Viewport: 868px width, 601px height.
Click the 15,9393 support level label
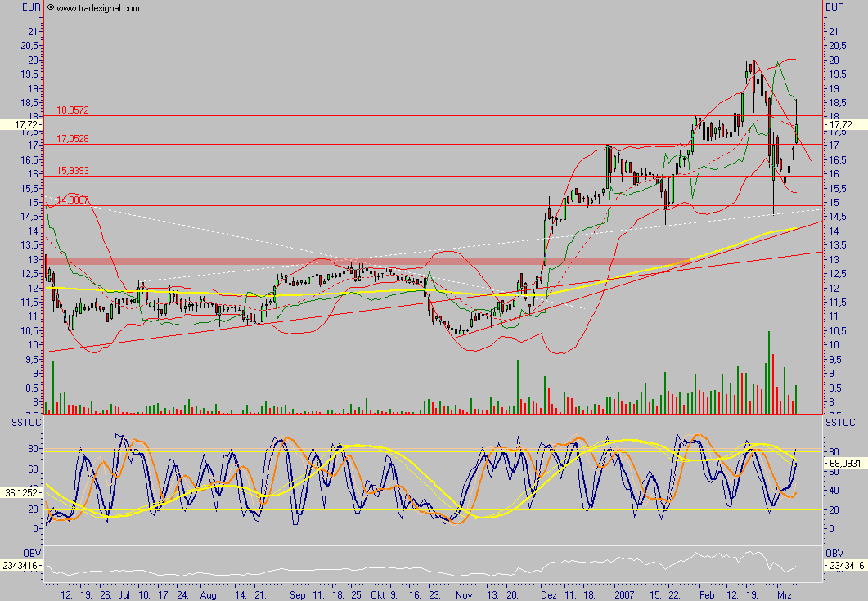(72, 170)
